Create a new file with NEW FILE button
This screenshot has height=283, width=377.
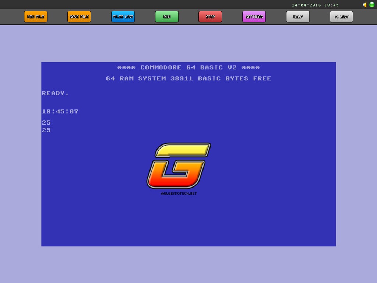[x=36, y=17]
